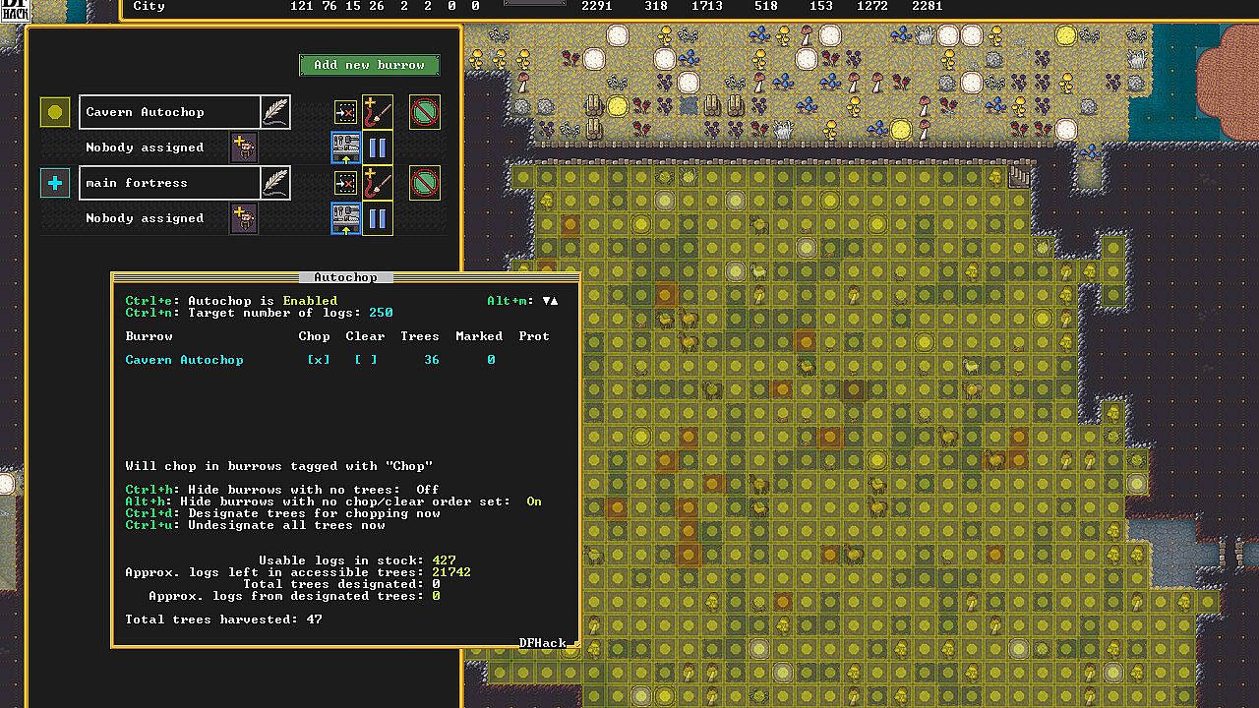Click Designate trees for chopping now

click(x=282, y=513)
